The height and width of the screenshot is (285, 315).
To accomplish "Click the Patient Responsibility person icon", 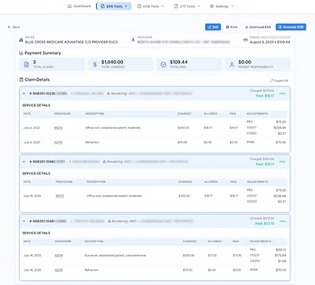I will click(232, 64).
